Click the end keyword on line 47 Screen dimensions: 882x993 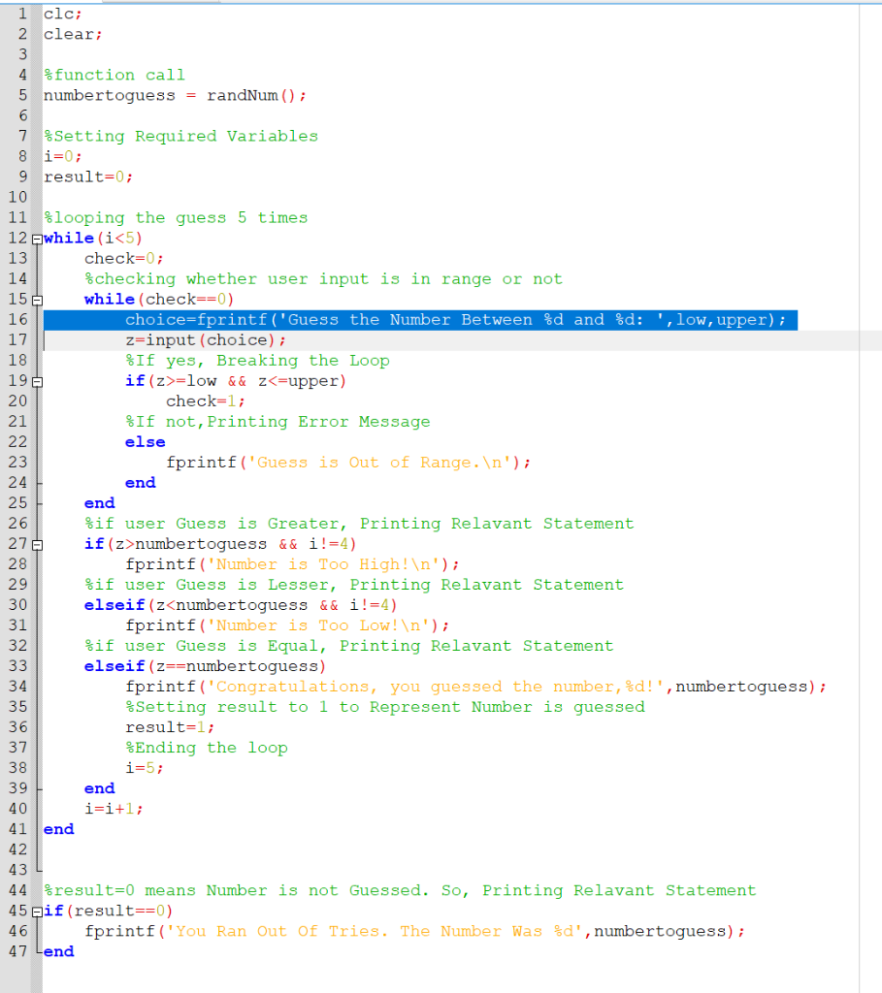(x=58, y=951)
